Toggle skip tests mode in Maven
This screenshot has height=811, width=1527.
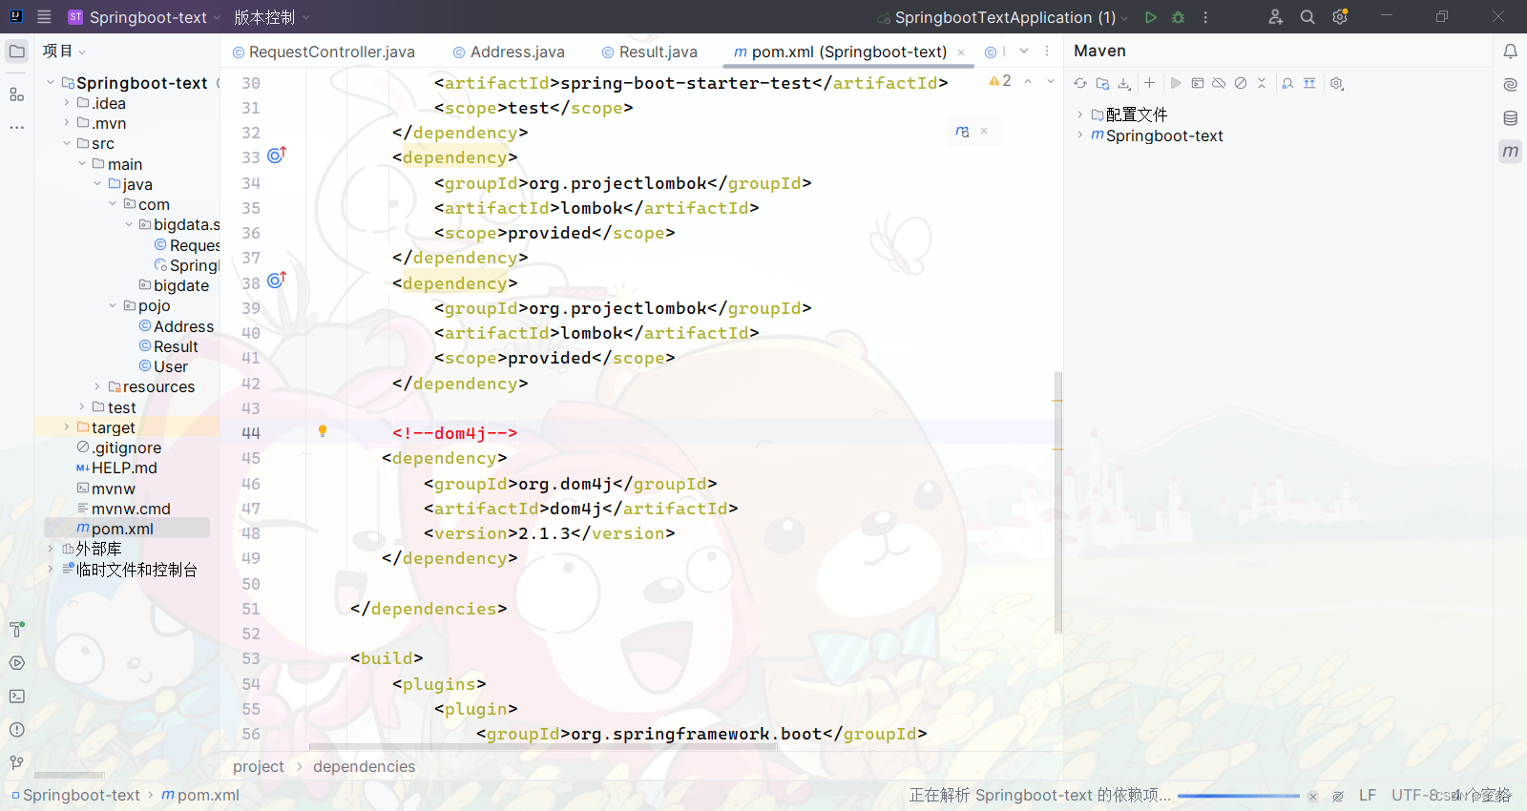1241,84
